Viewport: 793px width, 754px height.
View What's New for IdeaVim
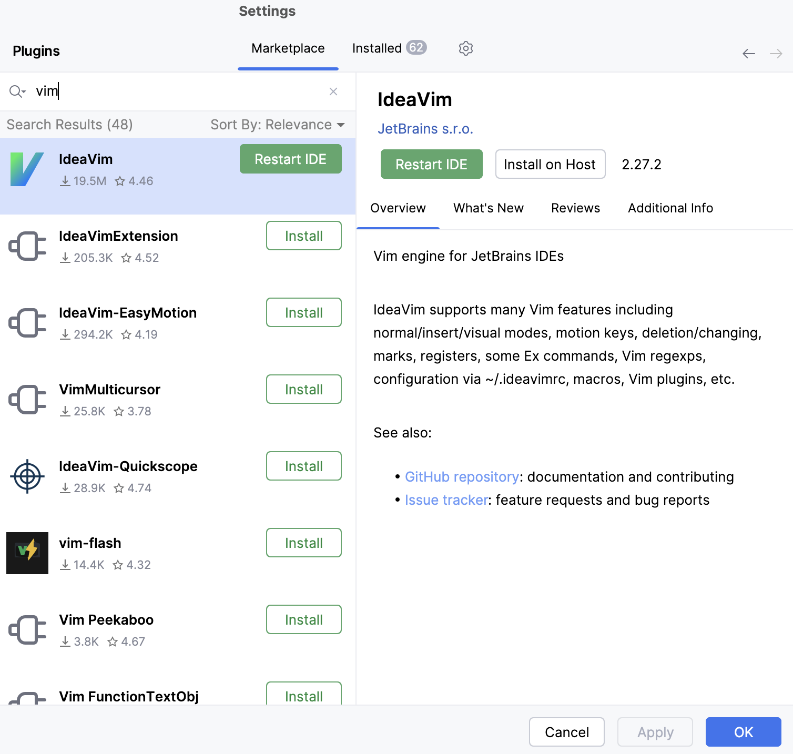click(488, 208)
